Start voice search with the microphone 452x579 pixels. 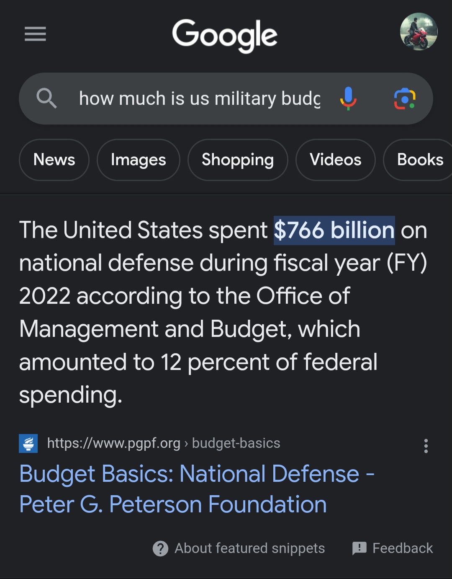[x=348, y=98]
